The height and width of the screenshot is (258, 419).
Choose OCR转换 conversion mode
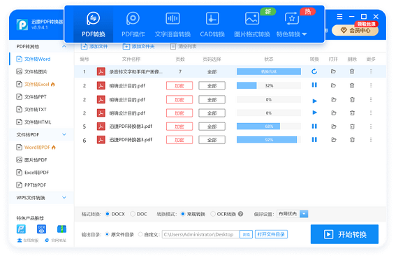tap(213, 214)
